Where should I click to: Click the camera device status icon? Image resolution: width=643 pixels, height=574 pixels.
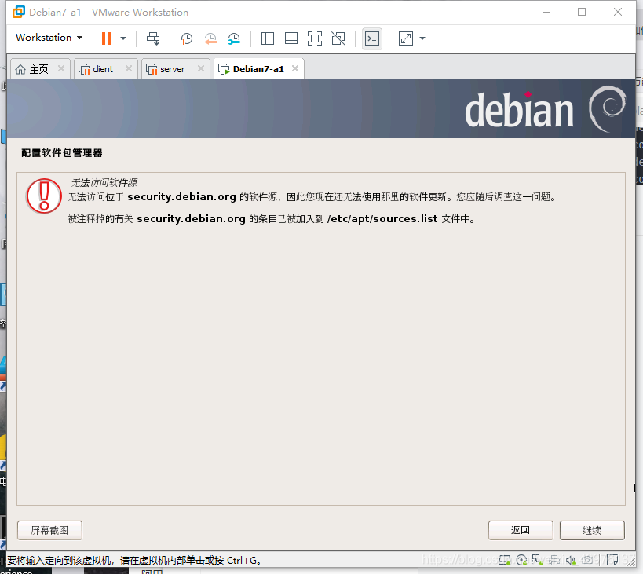[x=587, y=560]
